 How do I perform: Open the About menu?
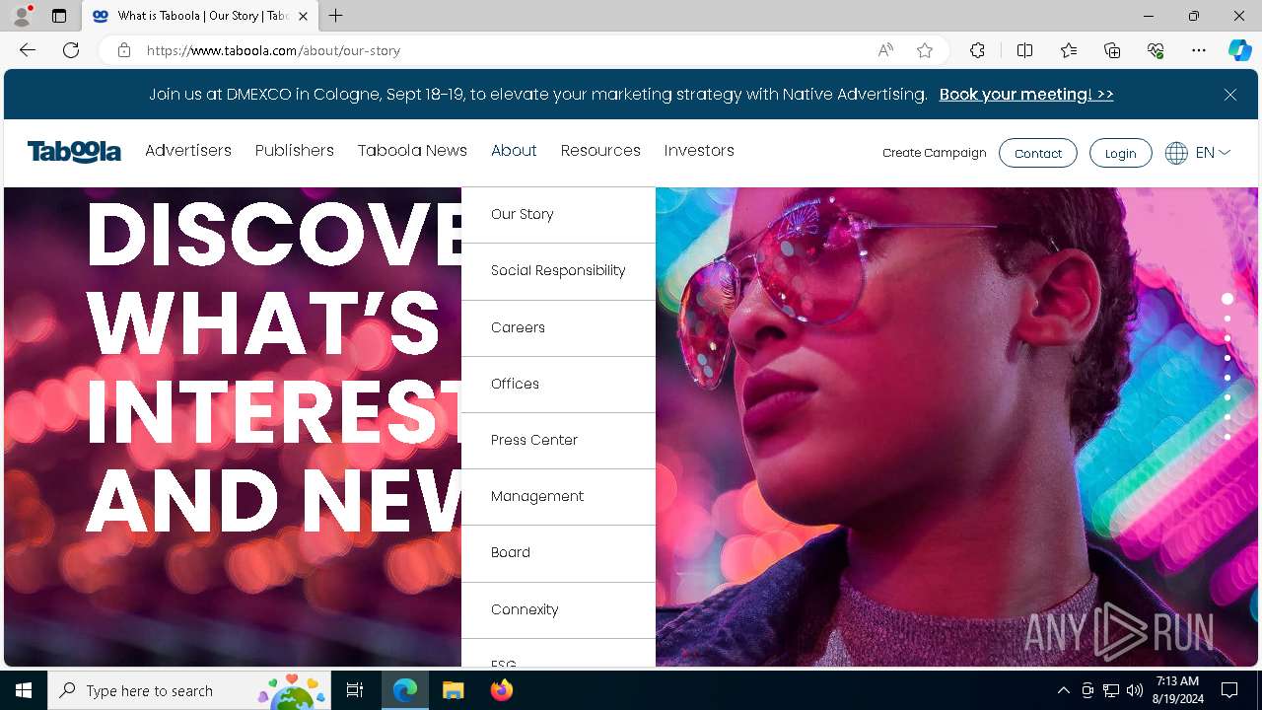click(x=514, y=150)
